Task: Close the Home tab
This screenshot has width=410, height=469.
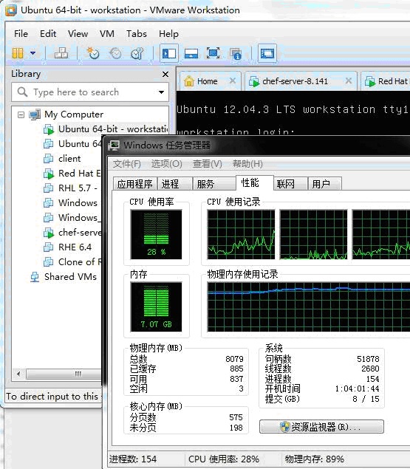Action: tap(233, 81)
